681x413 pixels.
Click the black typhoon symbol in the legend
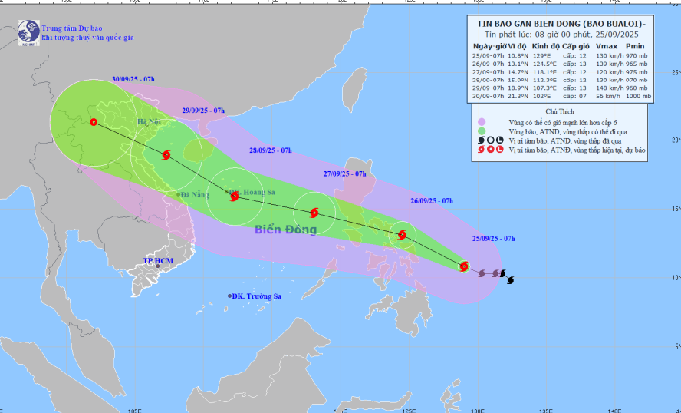click(481, 140)
